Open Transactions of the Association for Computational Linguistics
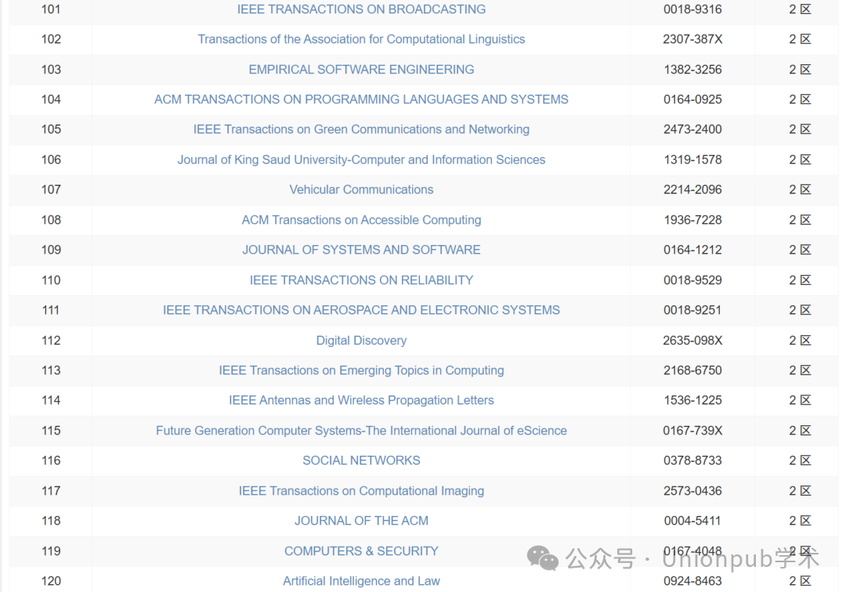This screenshot has width=846, height=592. click(x=361, y=39)
